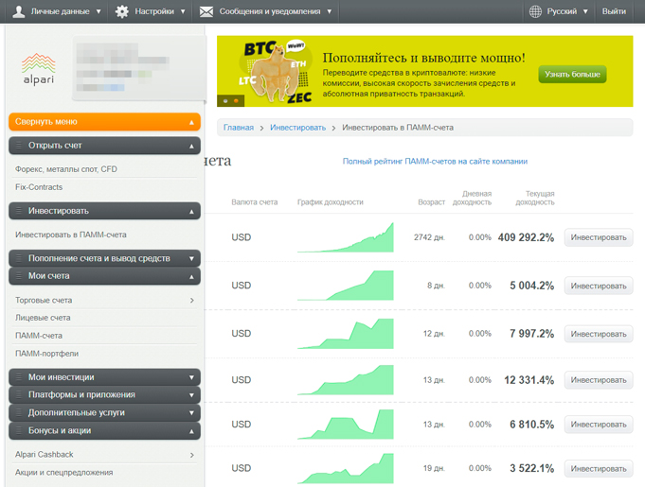Click the Alpari logo

pyautogui.click(x=38, y=69)
